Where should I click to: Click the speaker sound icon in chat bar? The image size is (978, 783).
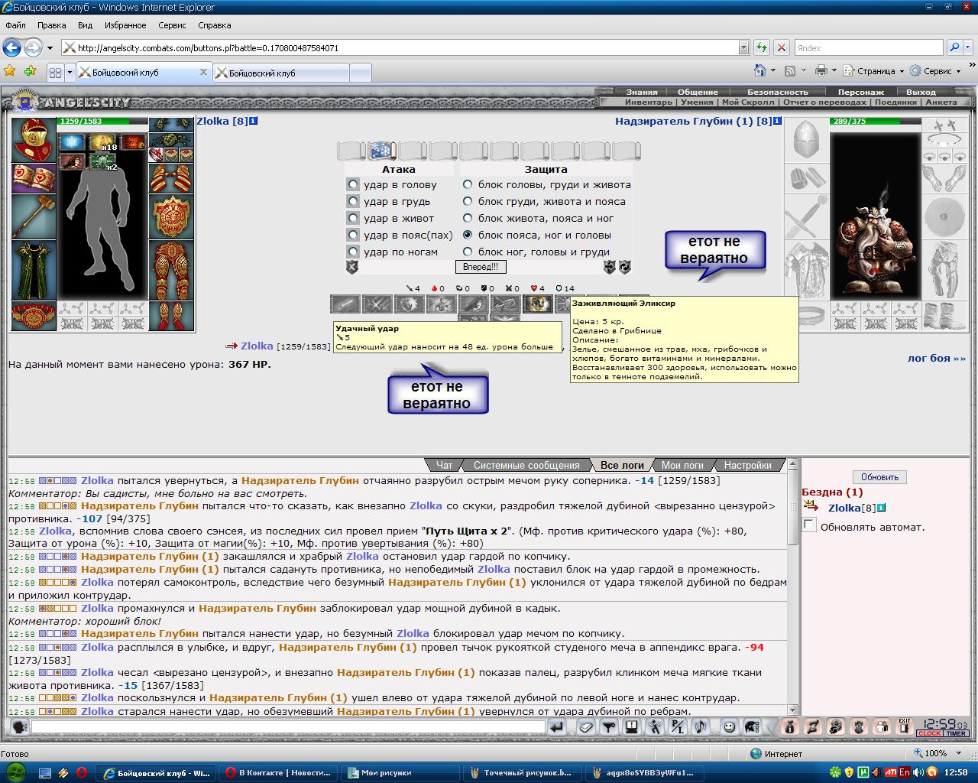[700, 726]
